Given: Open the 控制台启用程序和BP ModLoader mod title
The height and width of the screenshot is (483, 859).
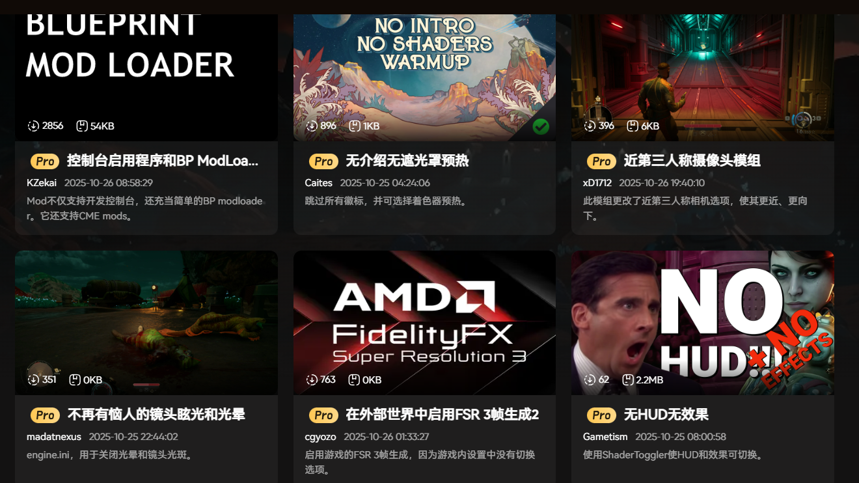Looking at the screenshot, I should tap(163, 161).
